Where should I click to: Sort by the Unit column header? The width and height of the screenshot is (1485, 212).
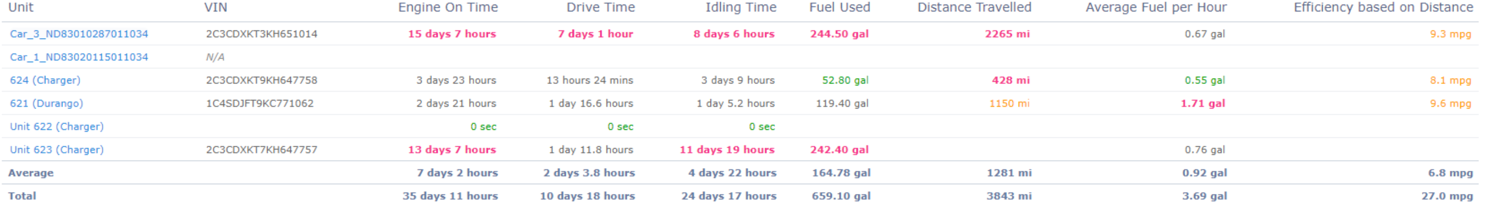[x=21, y=8]
